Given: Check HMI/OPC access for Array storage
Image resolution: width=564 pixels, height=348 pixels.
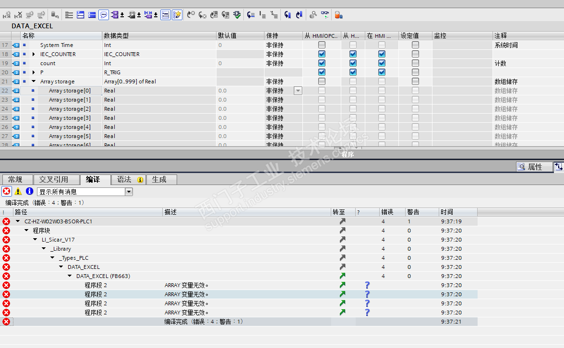Looking at the screenshot, I should 322,81.
